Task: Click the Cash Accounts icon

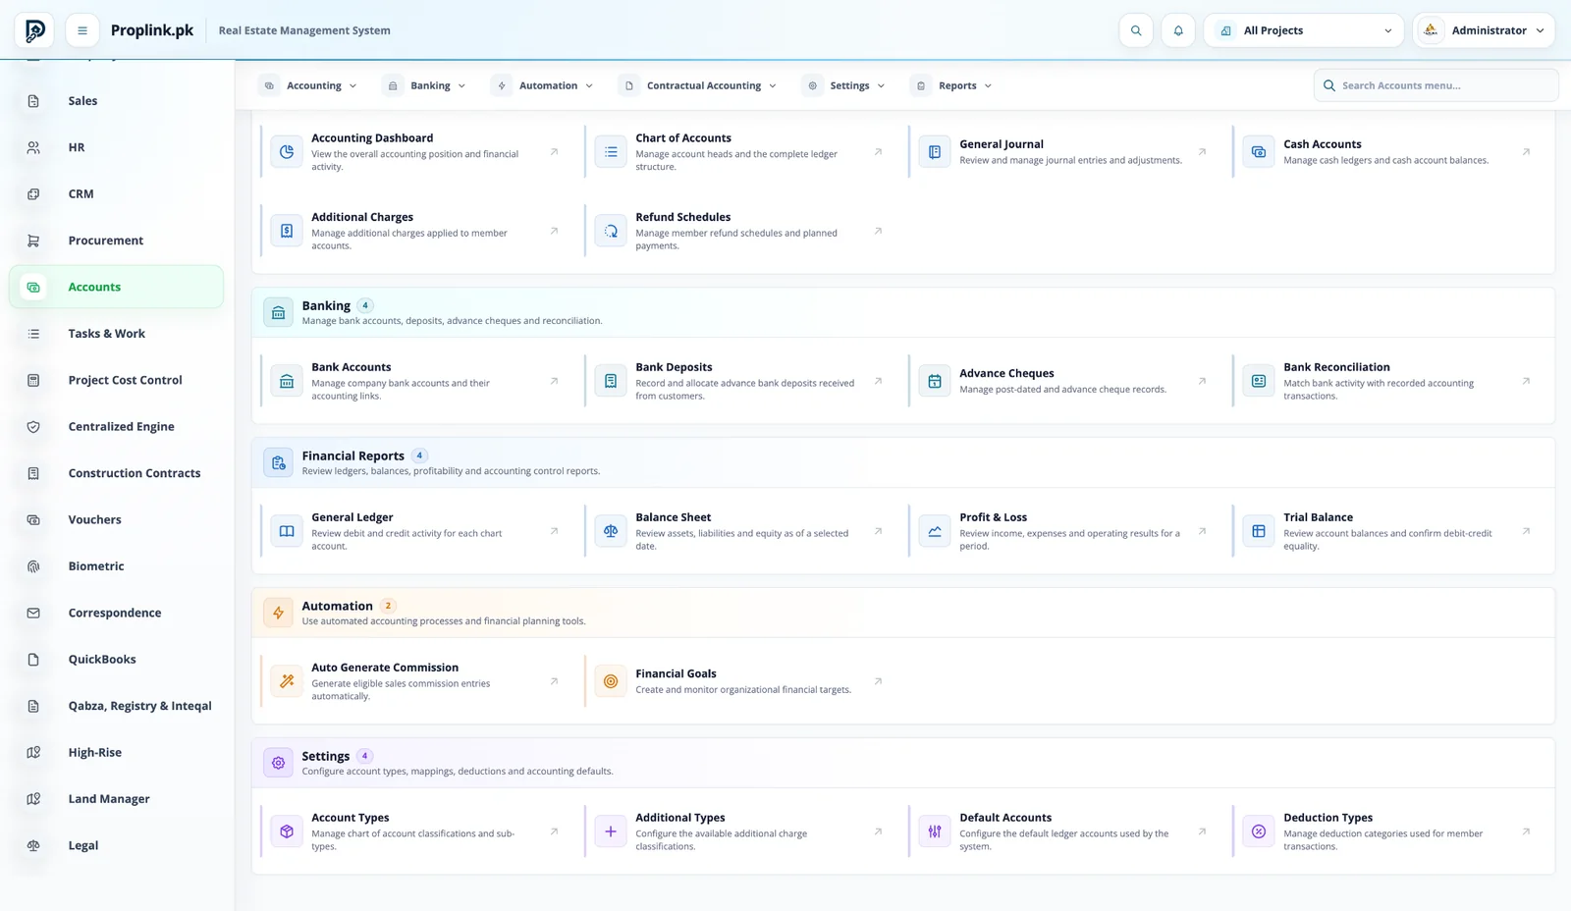Action: point(1259,152)
